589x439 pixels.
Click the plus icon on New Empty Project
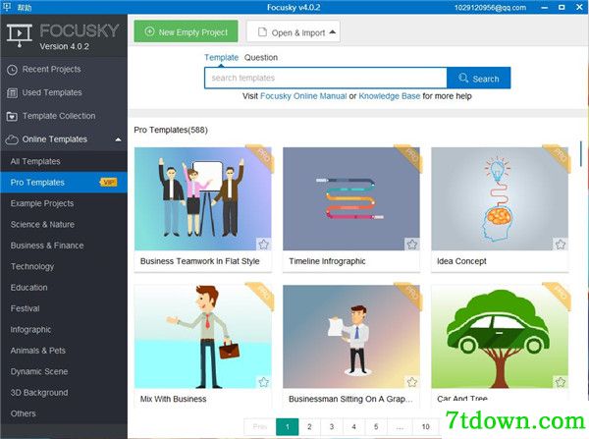[x=149, y=31]
